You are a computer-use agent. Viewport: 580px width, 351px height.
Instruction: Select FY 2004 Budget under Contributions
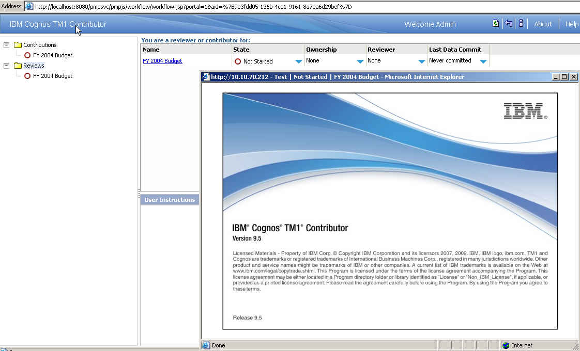pyautogui.click(x=53, y=55)
